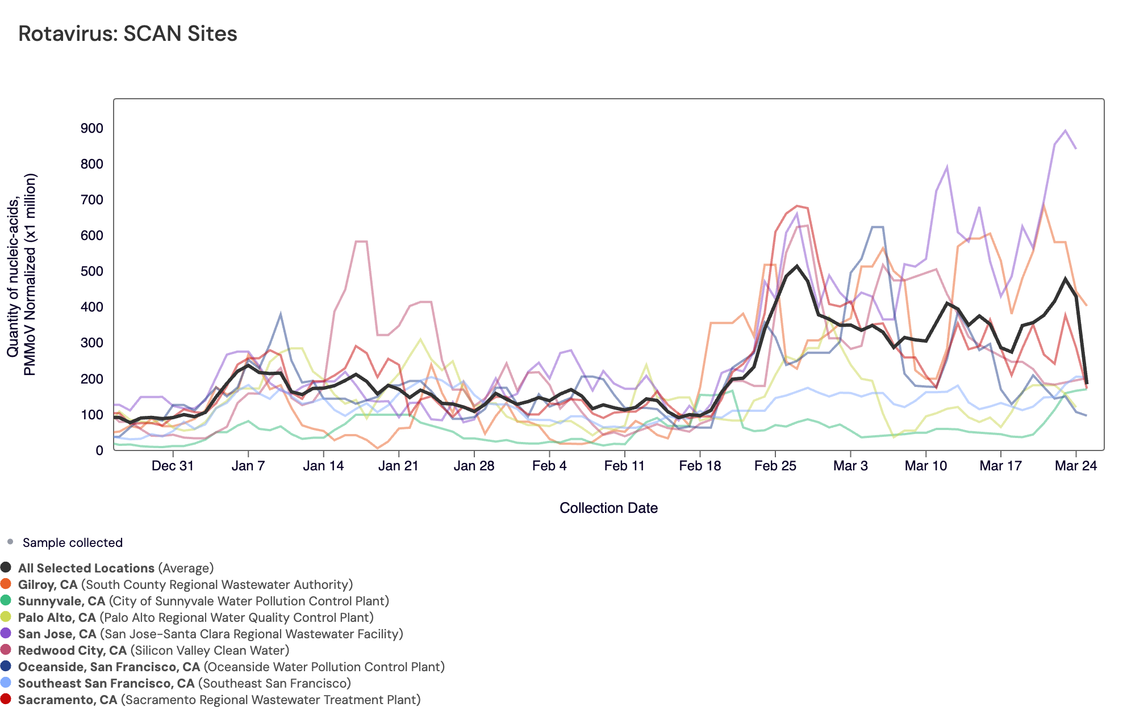Click the Rotavirus: SCAN Sites title
The image size is (1127, 716).
coord(128,33)
